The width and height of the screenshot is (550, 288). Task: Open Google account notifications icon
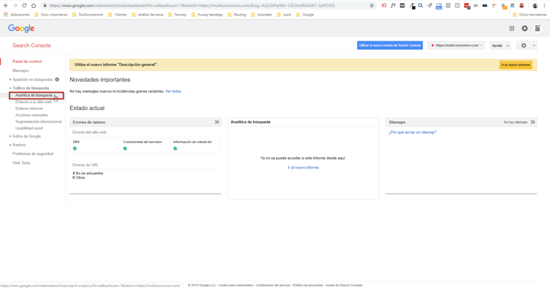click(524, 28)
